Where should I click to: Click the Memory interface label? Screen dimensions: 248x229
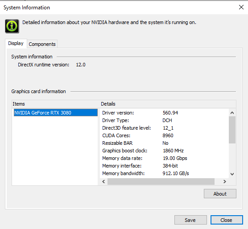122,166
